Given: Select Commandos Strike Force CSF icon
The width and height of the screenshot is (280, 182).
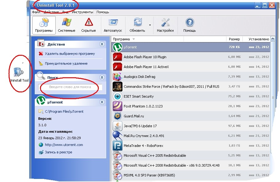Looking at the screenshot, I should [118, 87].
